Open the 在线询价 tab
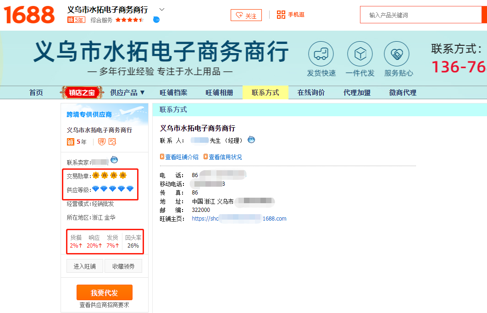Screen dimensions: 487x313 click(x=311, y=92)
